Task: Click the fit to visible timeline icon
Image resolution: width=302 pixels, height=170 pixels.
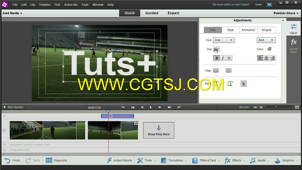Action: point(255,107)
